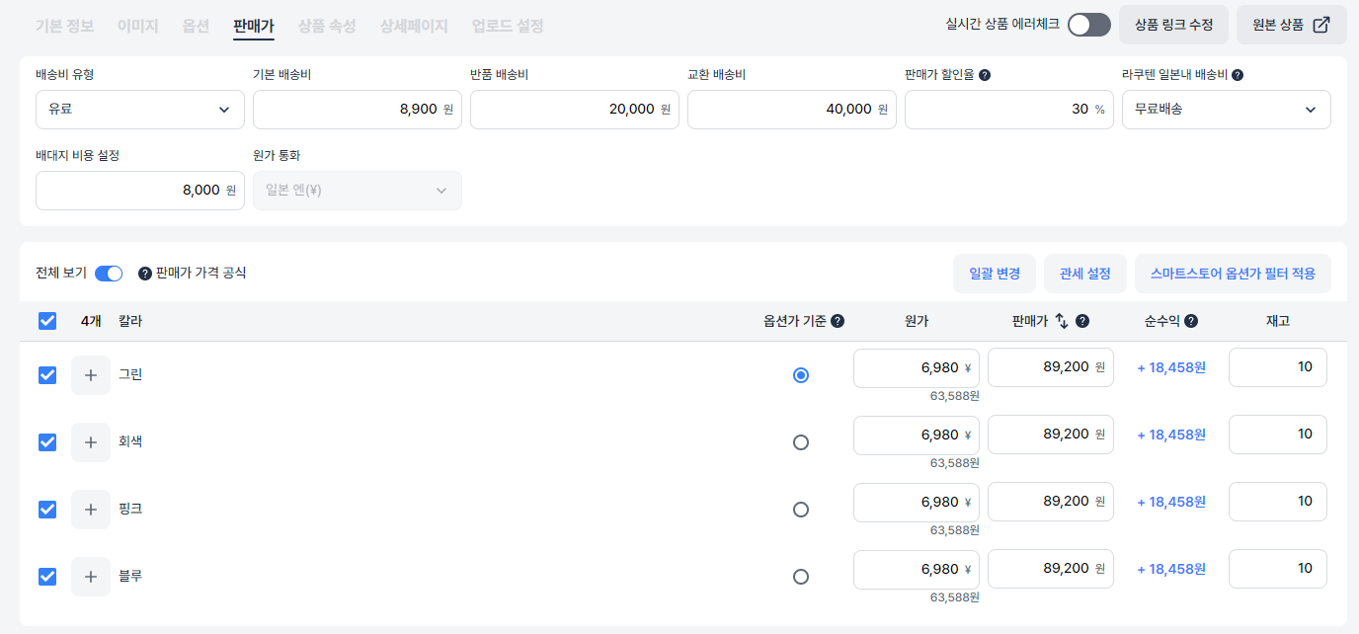The image size is (1359, 634).
Task: Select 회색 as the 옵션가 기준 radio
Action: pyautogui.click(x=800, y=441)
